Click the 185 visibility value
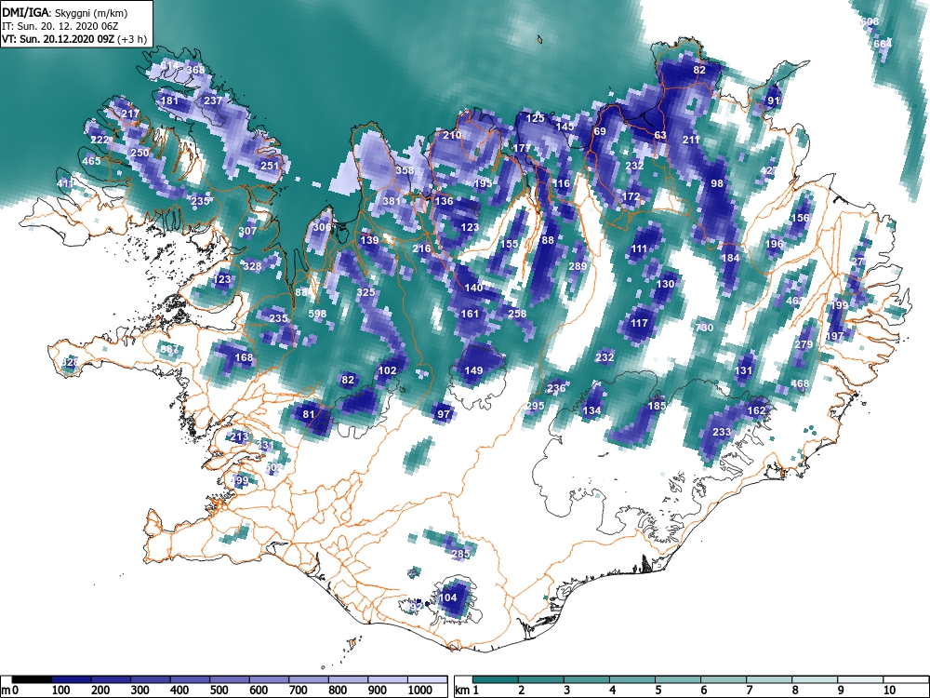 point(657,406)
